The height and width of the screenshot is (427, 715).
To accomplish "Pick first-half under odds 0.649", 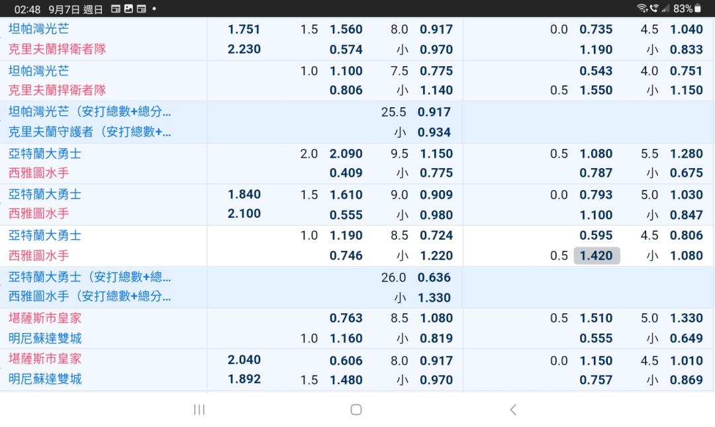I will [687, 338].
